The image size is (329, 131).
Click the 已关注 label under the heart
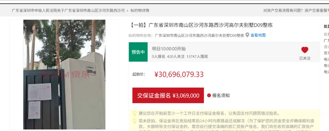(x=305, y=58)
